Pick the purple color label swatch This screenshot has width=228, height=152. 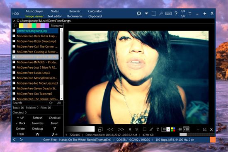click(x=47, y=26)
